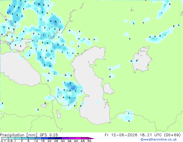Click the legend swatch between 15 and 20
Screen dimensions: 183x142
pyautogui.click(x=45, y=138)
